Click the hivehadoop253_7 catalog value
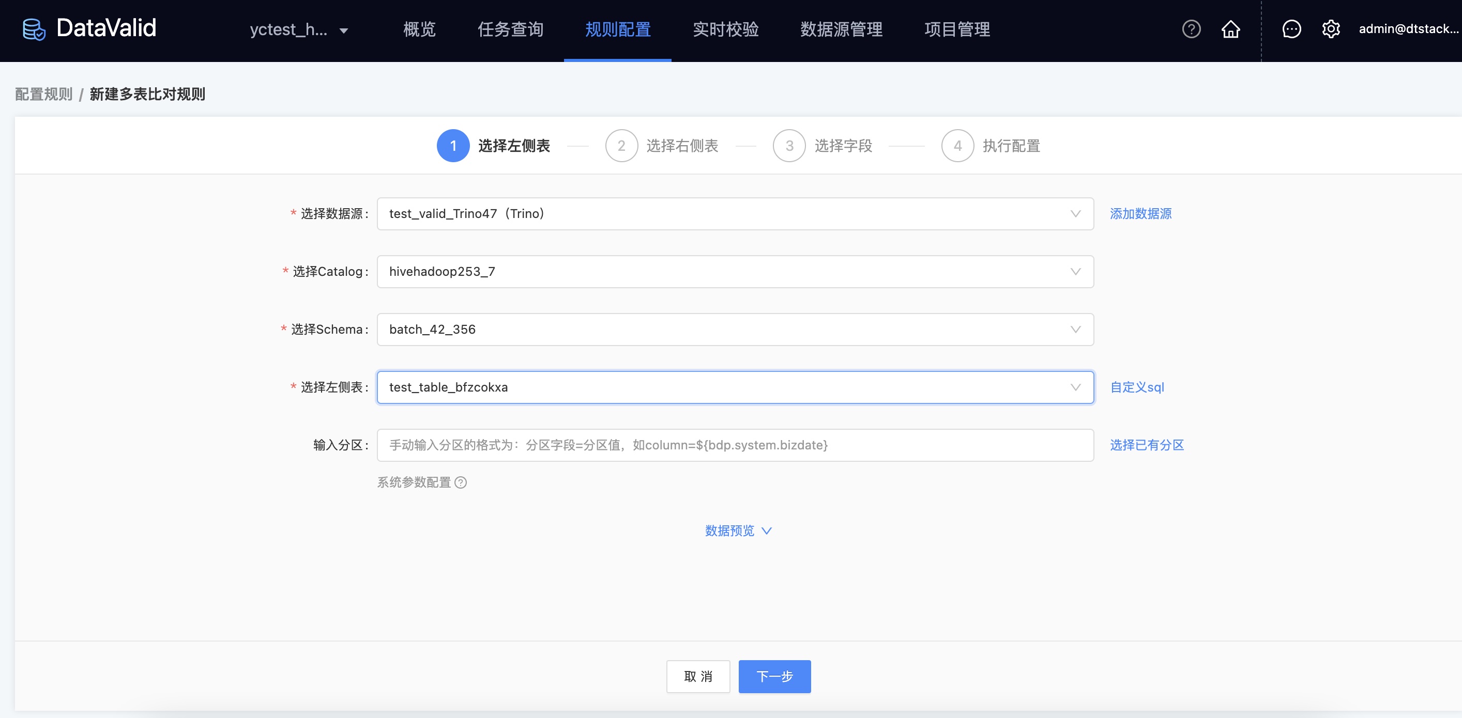Screen dimensions: 1462x718 tap(442, 272)
